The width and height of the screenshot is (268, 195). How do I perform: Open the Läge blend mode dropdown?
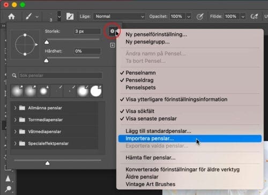(120, 17)
